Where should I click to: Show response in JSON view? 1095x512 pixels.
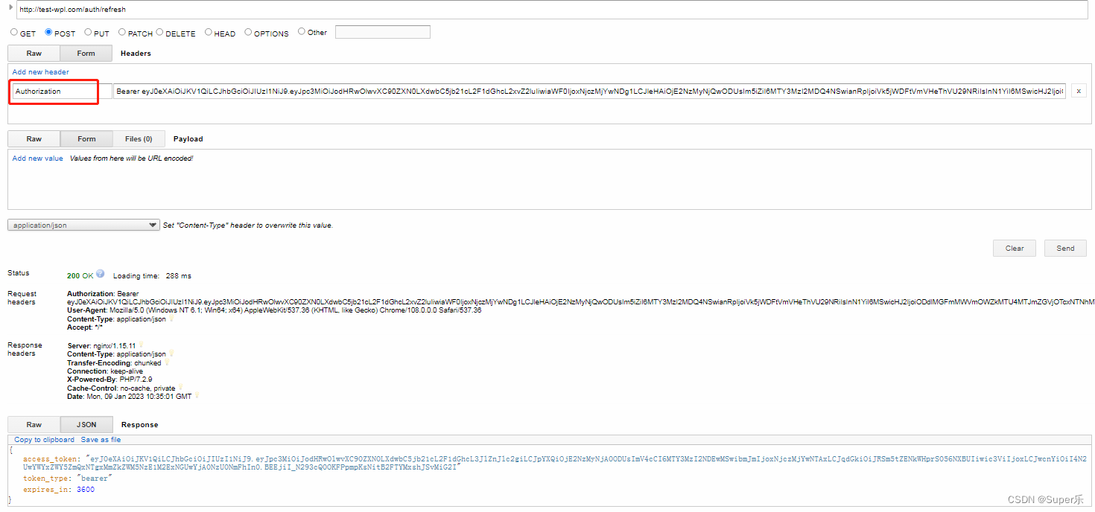coord(86,425)
